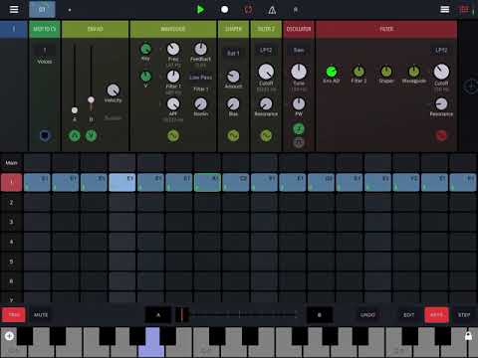Select the highlighted fourth step in track 1
Image resolution: width=478 pixels, height=358 pixels.
122,182
